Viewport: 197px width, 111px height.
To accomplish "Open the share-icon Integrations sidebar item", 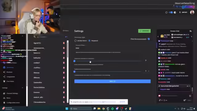I will (11, 77).
